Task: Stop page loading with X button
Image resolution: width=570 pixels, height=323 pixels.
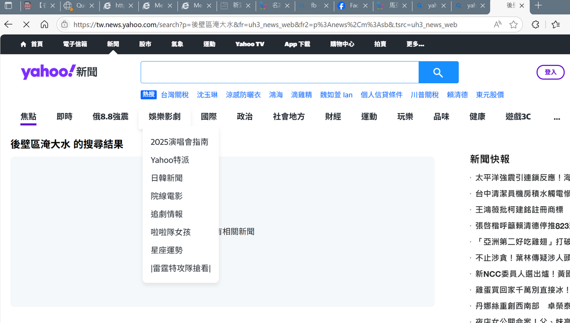Action: tap(26, 25)
